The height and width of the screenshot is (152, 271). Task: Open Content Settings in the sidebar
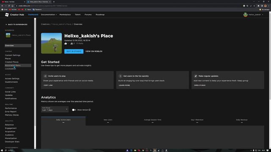click(13, 55)
